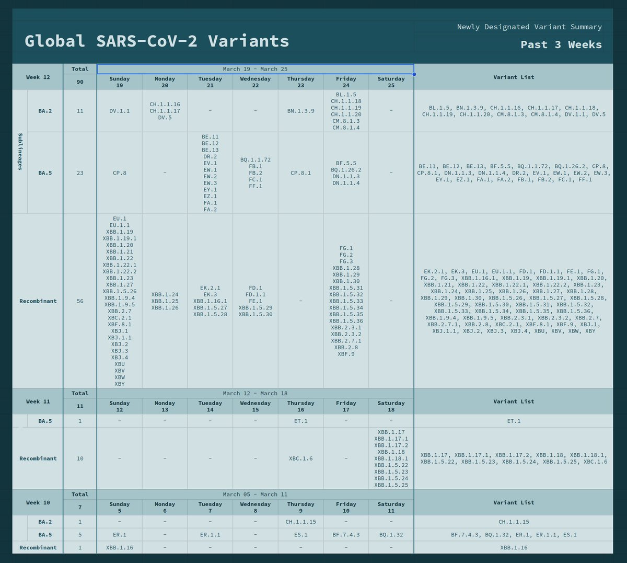Select the Week 12 Recombinant Variant List cell

click(514, 301)
